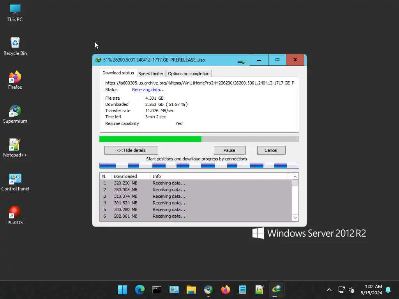Viewport: 399px width, 299px height.
Task: Open File Explorer from taskbar
Action: click(191, 290)
